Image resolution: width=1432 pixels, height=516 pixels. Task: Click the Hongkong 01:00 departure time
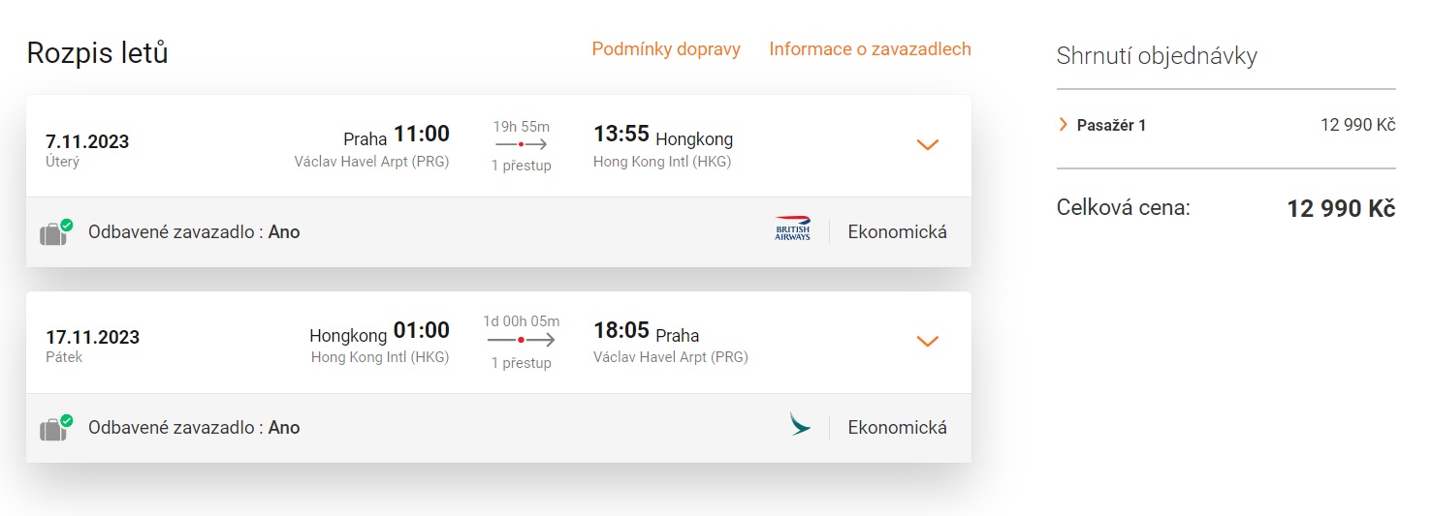coord(421,332)
